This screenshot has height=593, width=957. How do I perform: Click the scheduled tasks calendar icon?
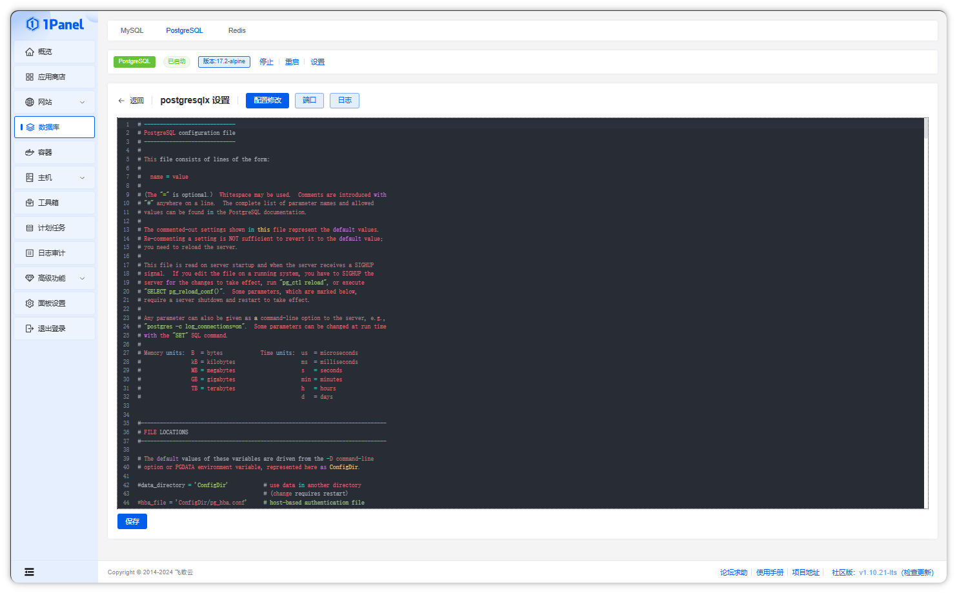point(30,228)
